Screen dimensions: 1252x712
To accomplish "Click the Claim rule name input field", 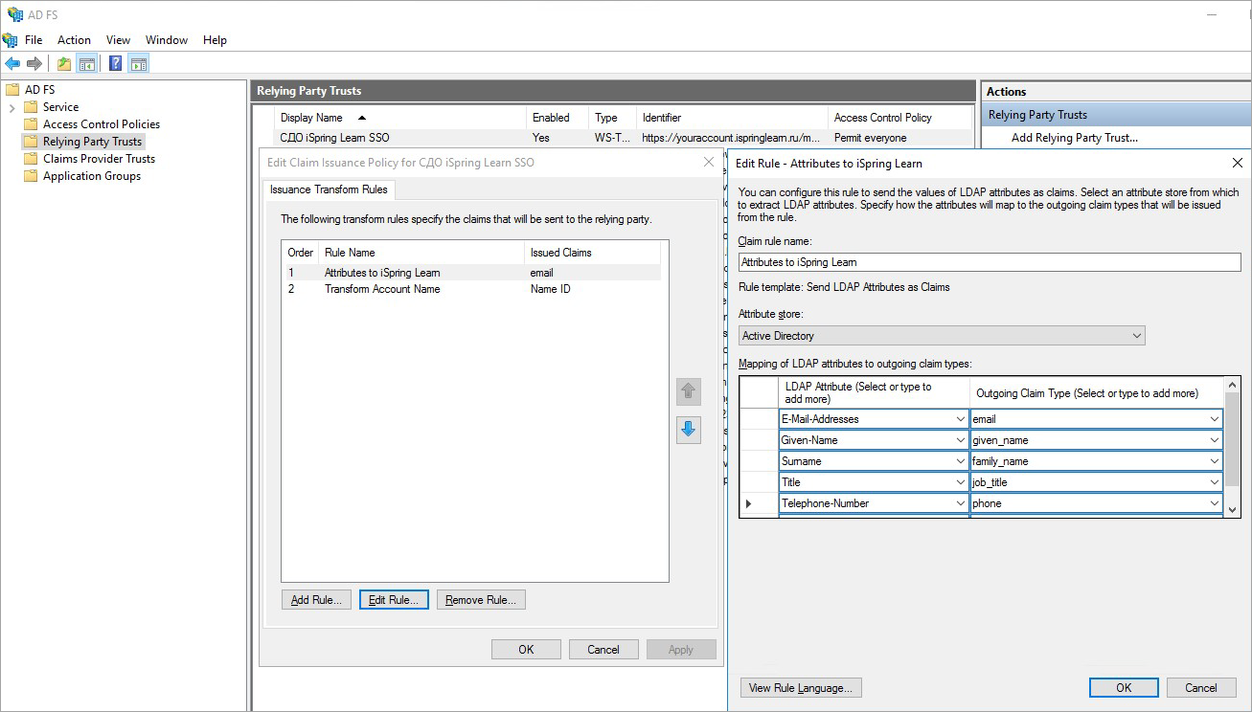I will click(x=990, y=262).
